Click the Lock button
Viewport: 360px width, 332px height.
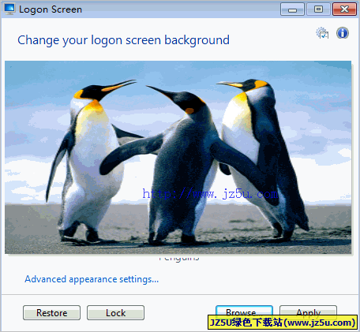click(115, 313)
